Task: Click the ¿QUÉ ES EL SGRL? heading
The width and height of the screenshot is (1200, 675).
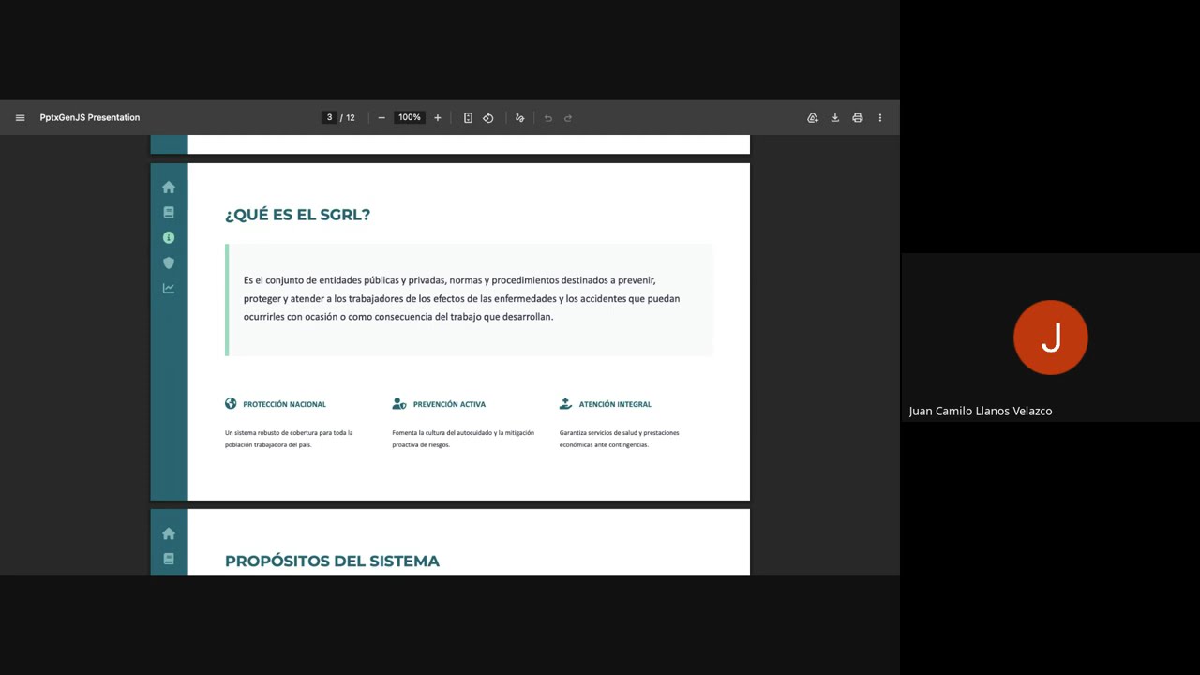Action: point(297,215)
